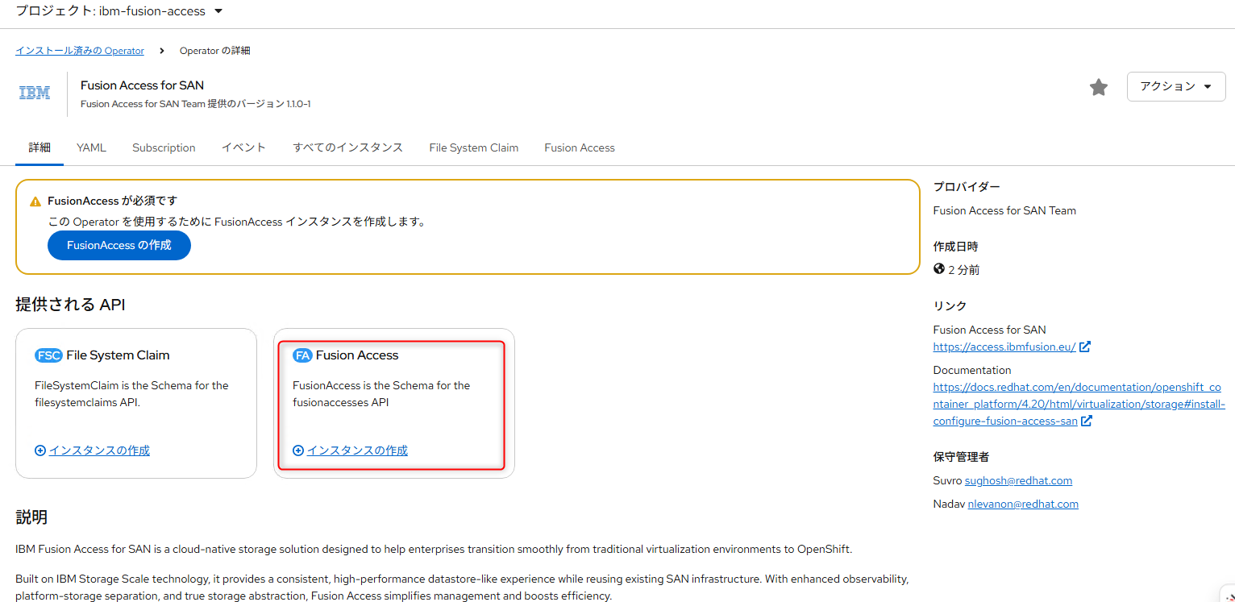Click the FSC badge icon

click(x=48, y=355)
